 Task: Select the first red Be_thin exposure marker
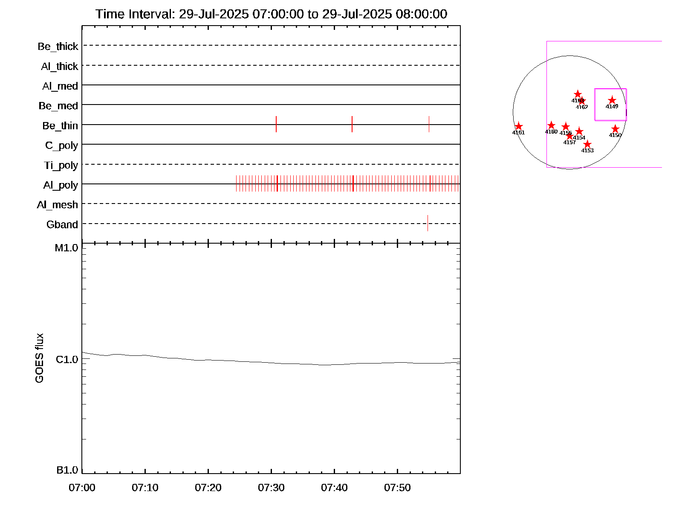(x=276, y=124)
